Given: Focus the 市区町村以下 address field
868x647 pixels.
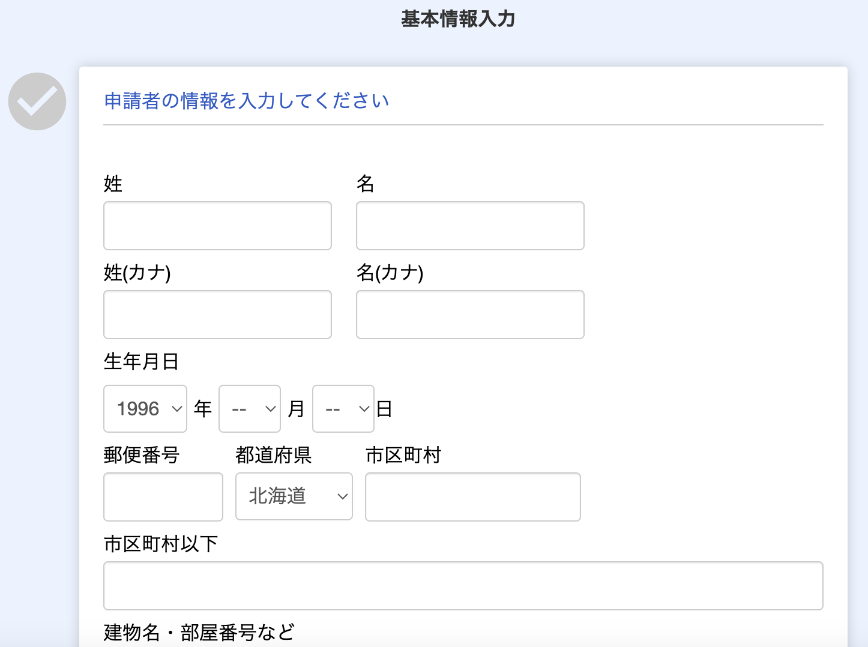Looking at the screenshot, I should click(463, 586).
